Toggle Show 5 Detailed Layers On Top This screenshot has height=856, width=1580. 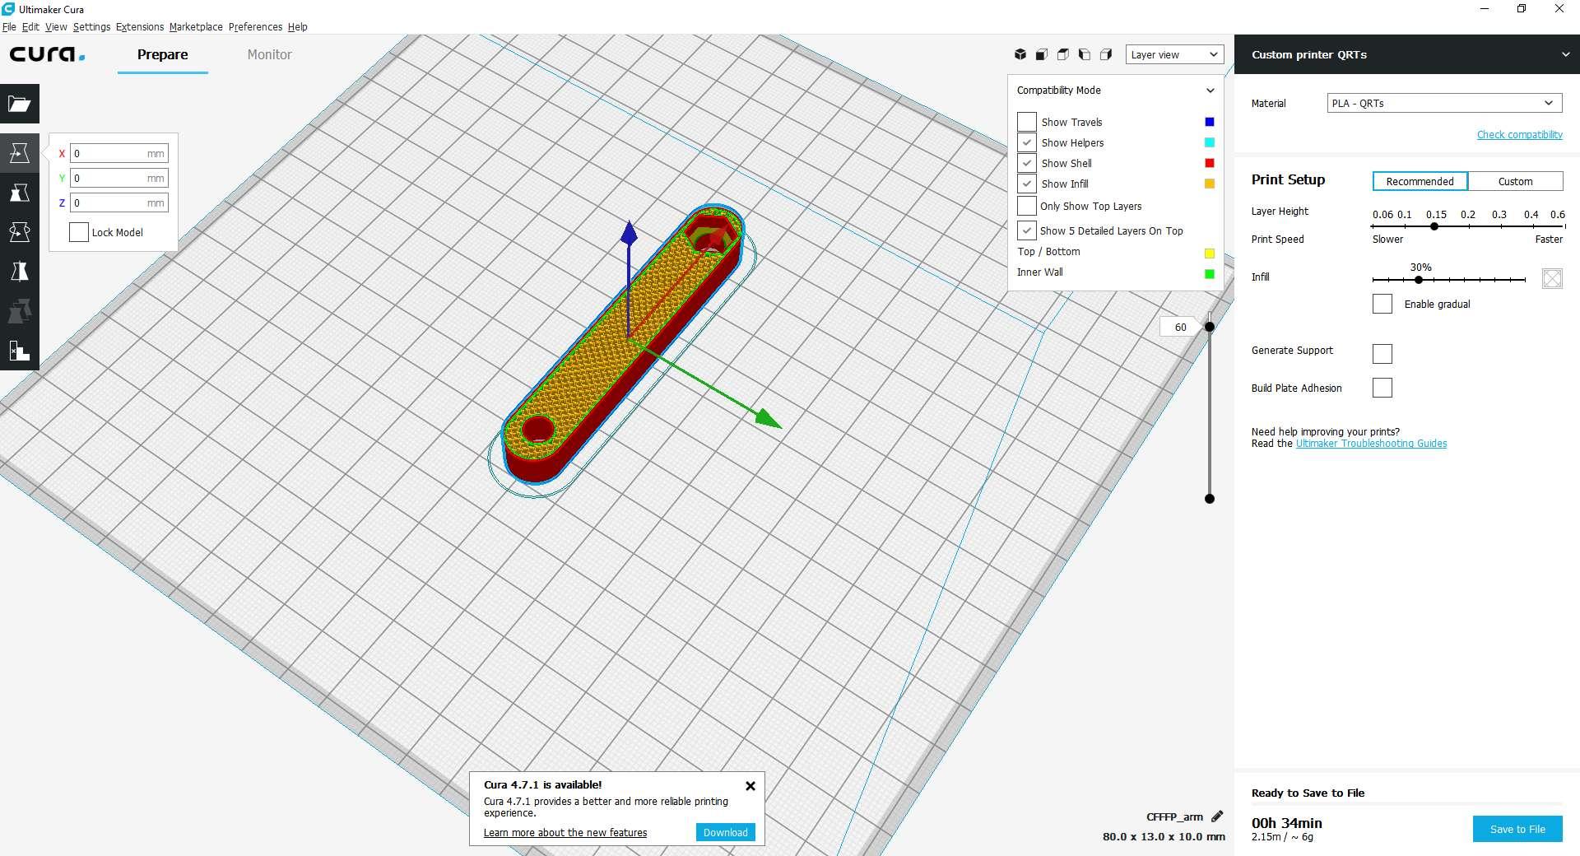coord(1027,230)
